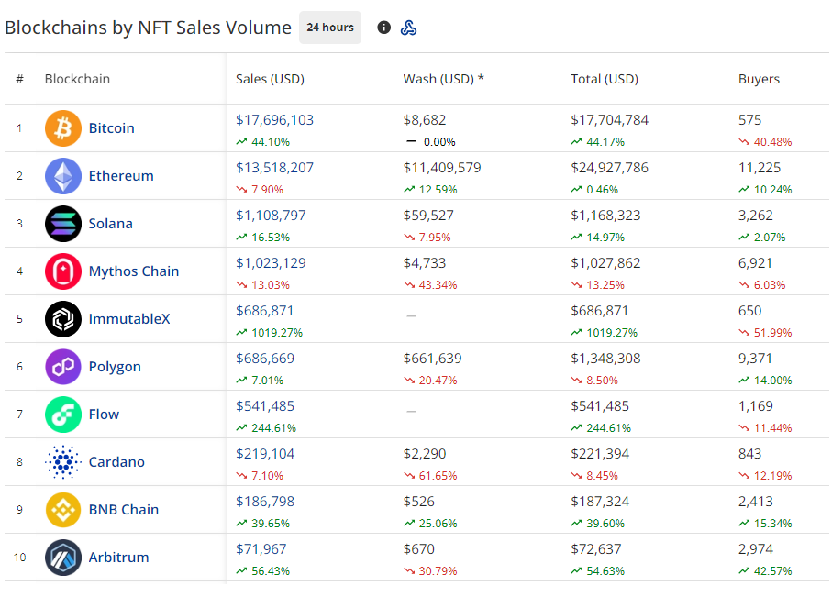Click the Flow logo icon
The image size is (832, 597).
(x=63, y=415)
